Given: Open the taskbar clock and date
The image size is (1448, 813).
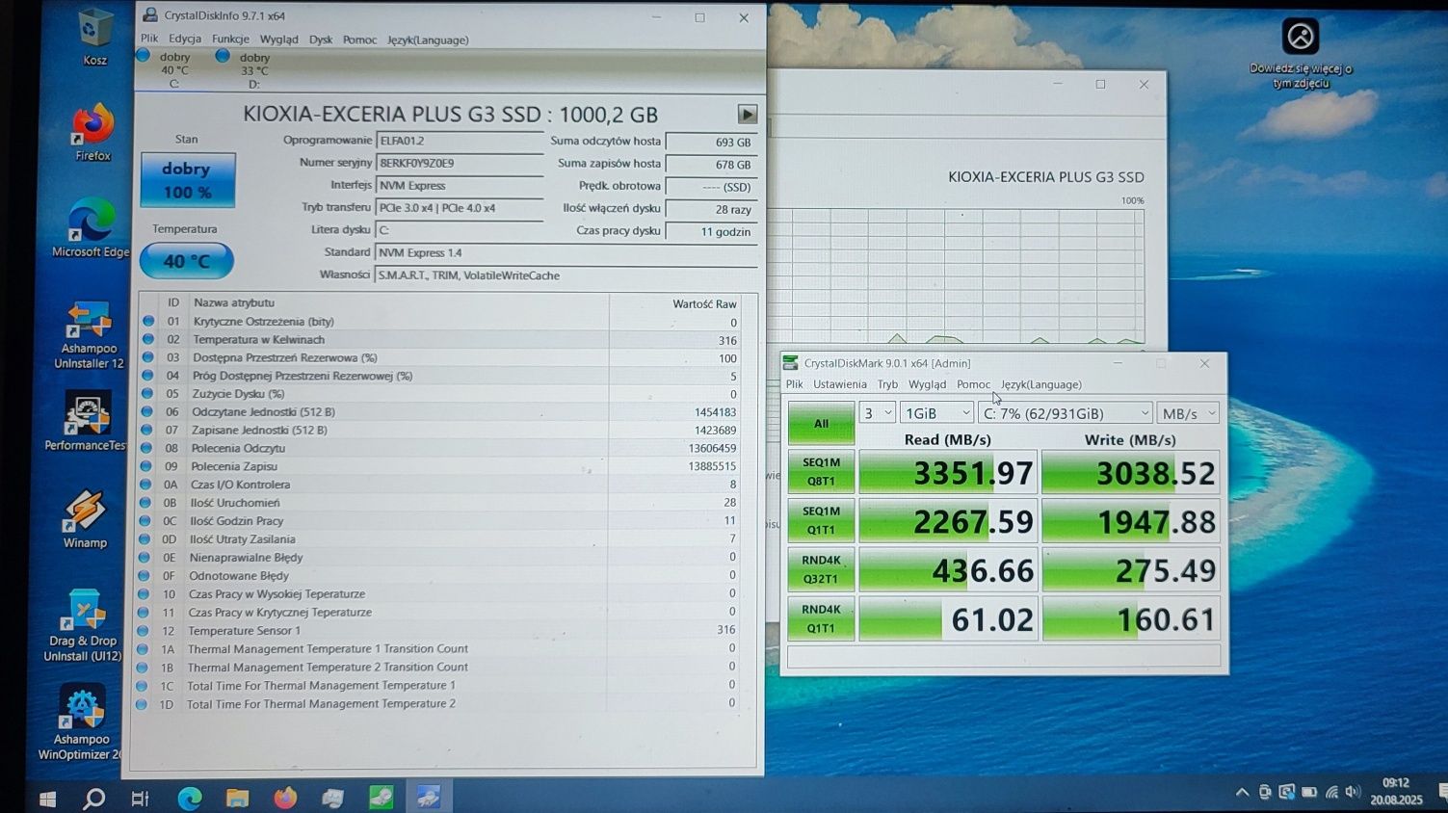Looking at the screenshot, I should pyautogui.click(x=1396, y=791).
